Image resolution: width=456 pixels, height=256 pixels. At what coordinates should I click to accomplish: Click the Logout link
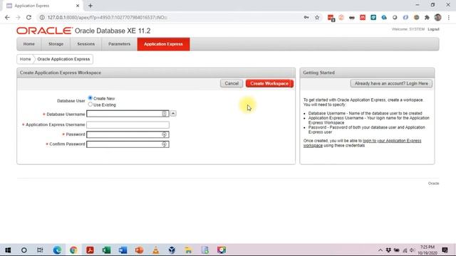click(433, 29)
